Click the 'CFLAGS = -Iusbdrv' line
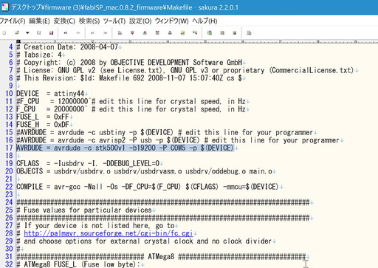378x268 pixels. [88, 163]
